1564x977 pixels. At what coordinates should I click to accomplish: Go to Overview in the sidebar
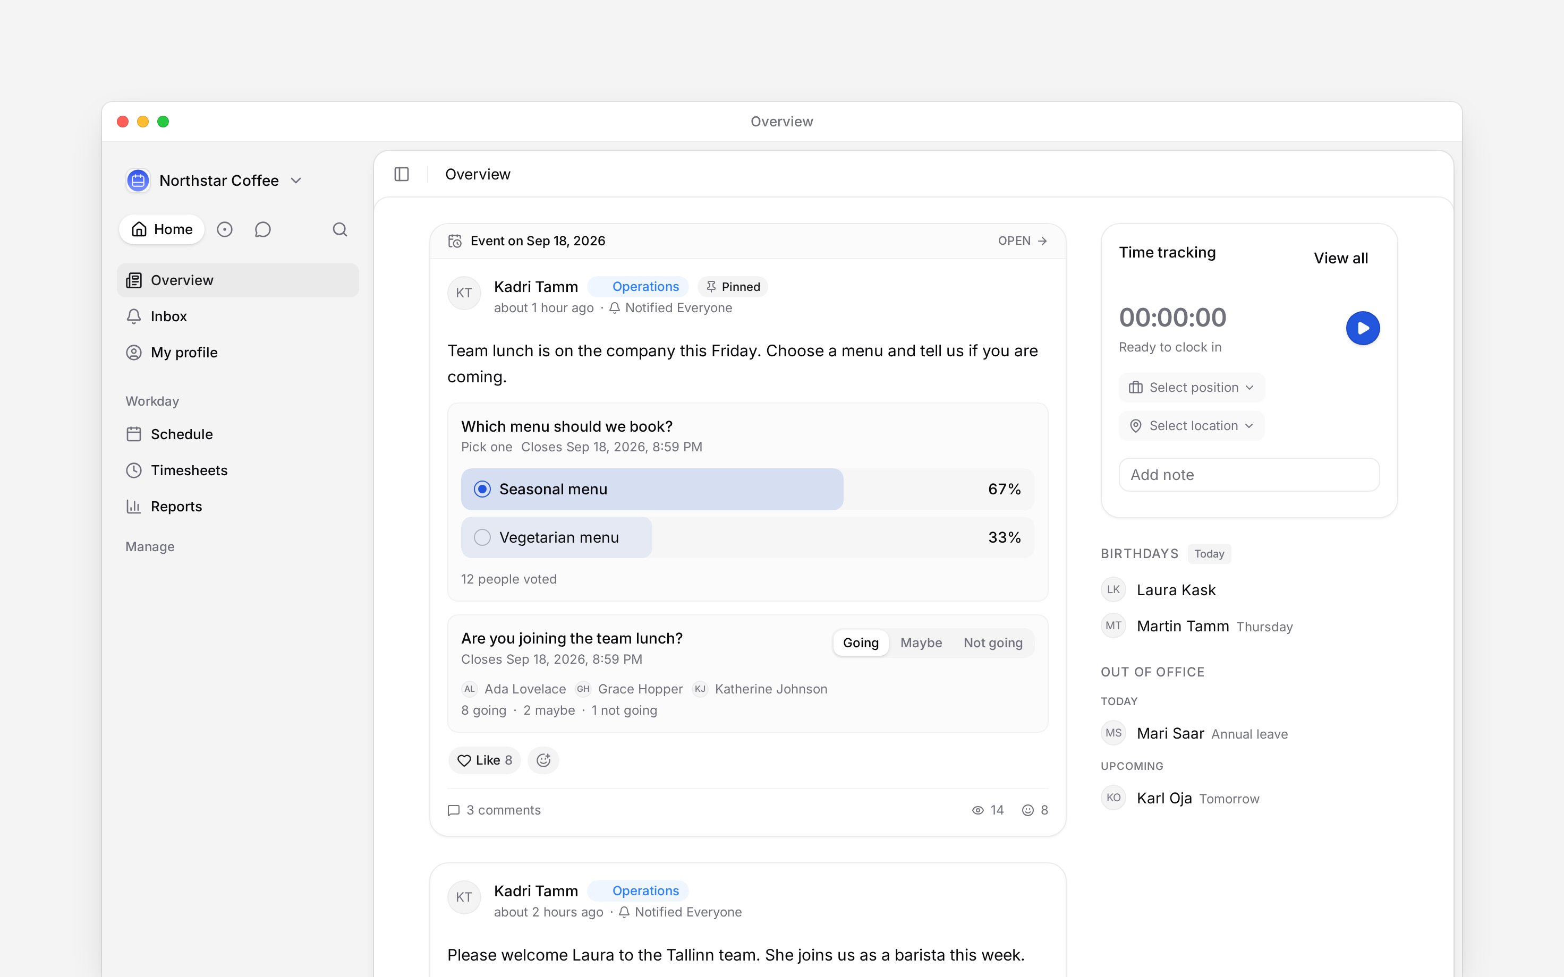click(x=238, y=280)
